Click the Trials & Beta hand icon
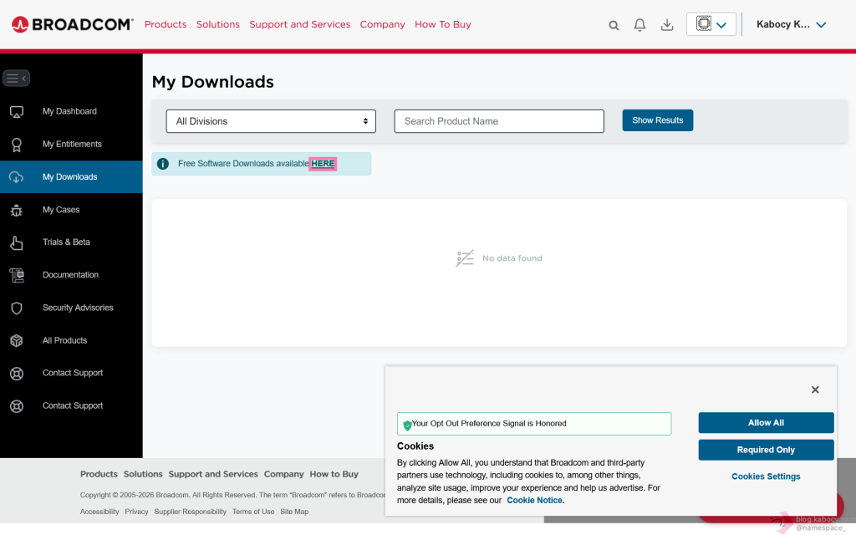Image resolution: width=856 pixels, height=535 pixels. pyautogui.click(x=16, y=242)
